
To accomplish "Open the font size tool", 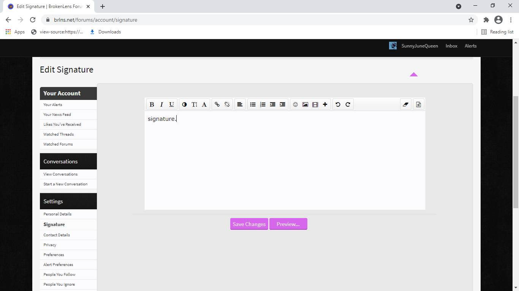I will 194,104.
